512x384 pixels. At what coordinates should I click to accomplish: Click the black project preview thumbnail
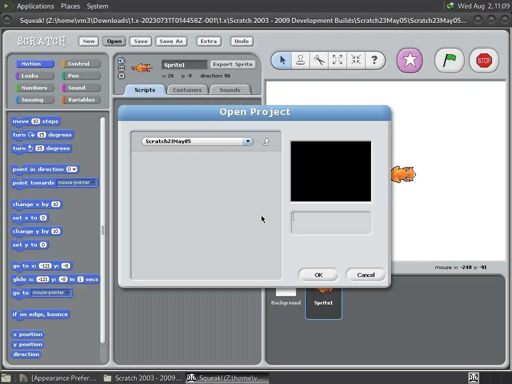coord(331,171)
